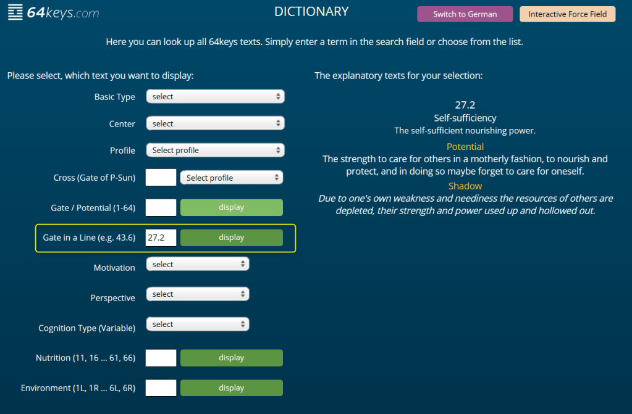Open the Perspective dropdown
The image size is (632, 414).
[x=197, y=294]
